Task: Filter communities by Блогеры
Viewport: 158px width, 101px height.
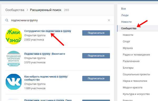Action: click(128, 68)
